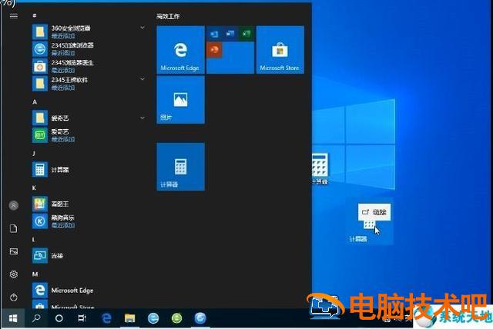Launch Microsoft Edge from the app list
Screen dimensions: 493x329
coord(89,291)
